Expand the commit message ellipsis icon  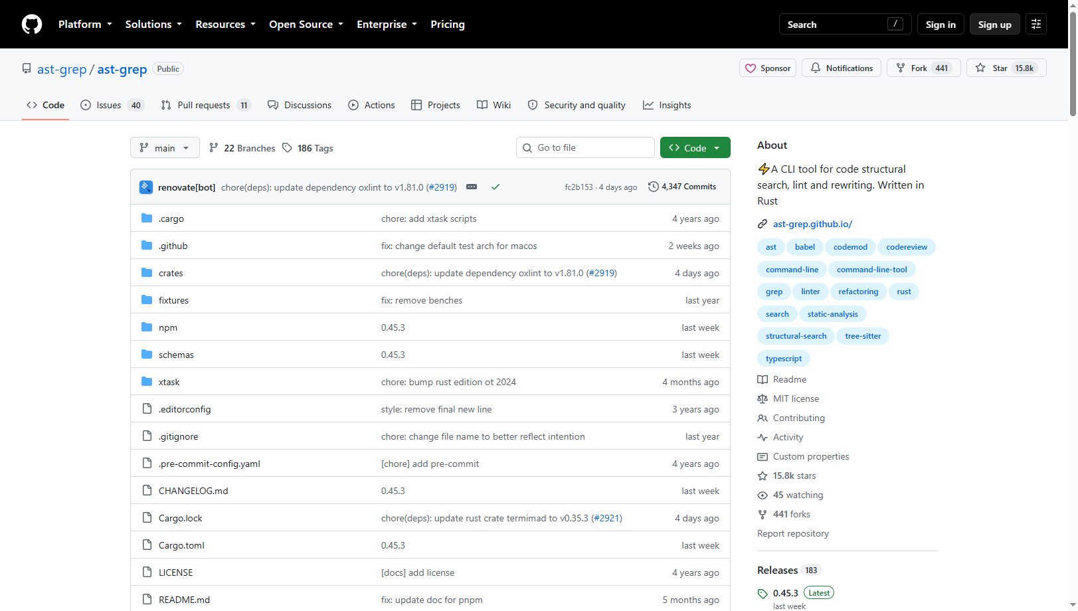[x=472, y=187]
